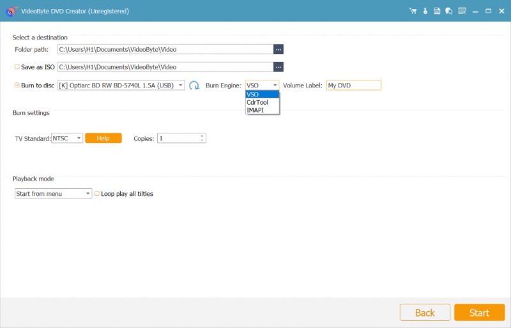This screenshot has width=511, height=328.
Task: Open the title bar menu list icon
Action: pyautogui.click(x=462, y=11)
